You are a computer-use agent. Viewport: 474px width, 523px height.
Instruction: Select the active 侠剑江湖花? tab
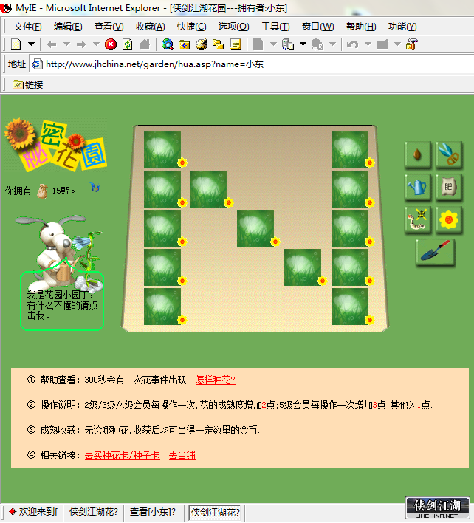tap(215, 512)
